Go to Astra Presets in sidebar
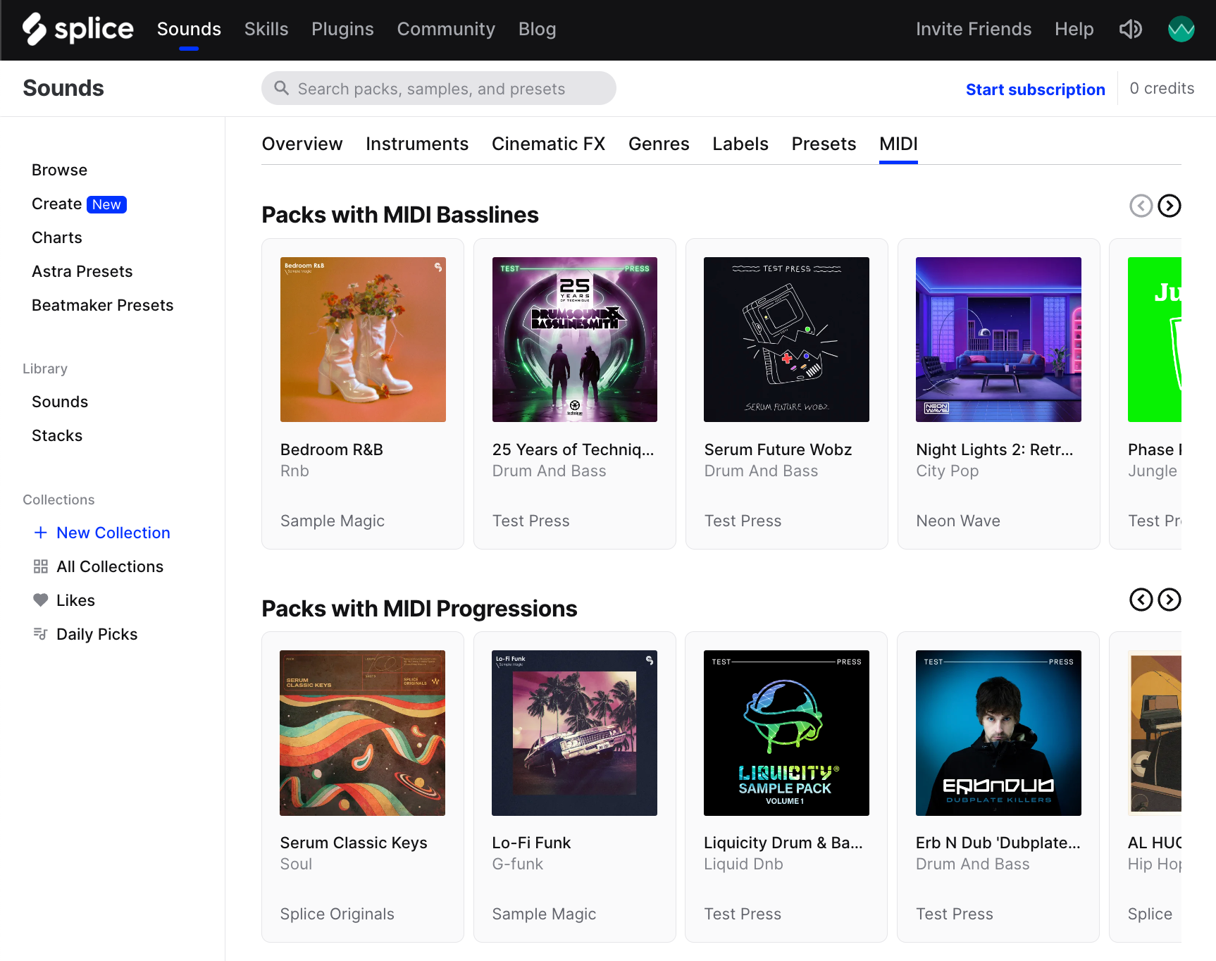Image resolution: width=1216 pixels, height=961 pixels. click(82, 271)
